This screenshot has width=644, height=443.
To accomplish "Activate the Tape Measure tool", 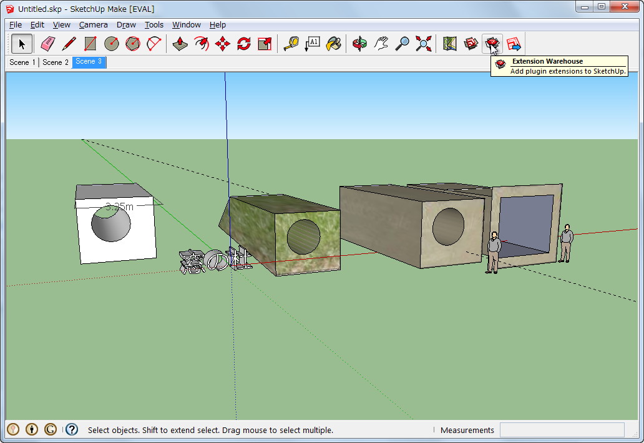I will (x=291, y=44).
